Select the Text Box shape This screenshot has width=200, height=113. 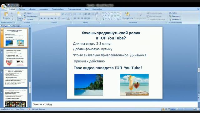103,13
